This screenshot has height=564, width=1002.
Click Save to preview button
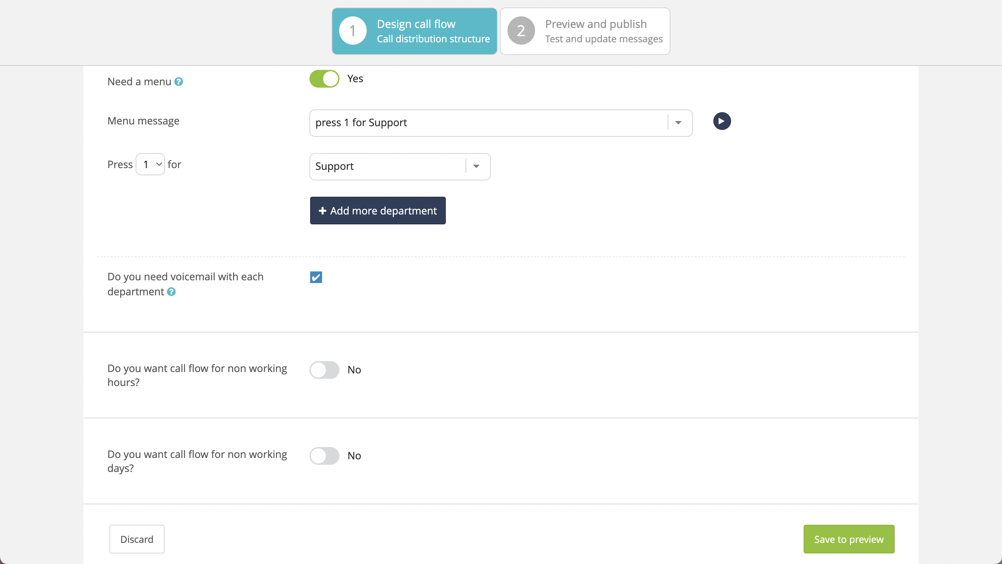849,539
